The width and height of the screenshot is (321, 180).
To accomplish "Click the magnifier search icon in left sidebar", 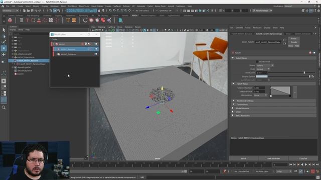I will 4,107.
